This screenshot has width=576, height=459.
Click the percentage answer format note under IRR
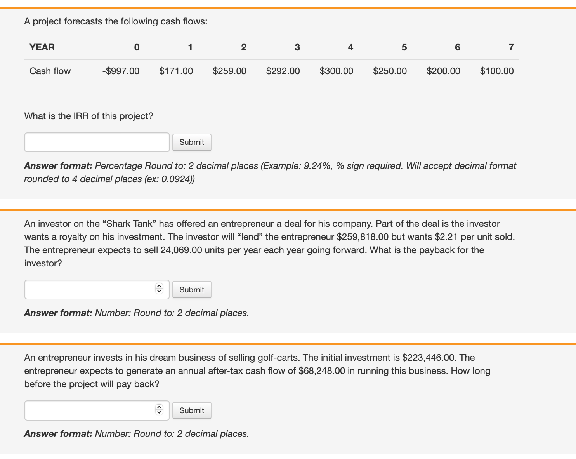pyautogui.click(x=270, y=172)
